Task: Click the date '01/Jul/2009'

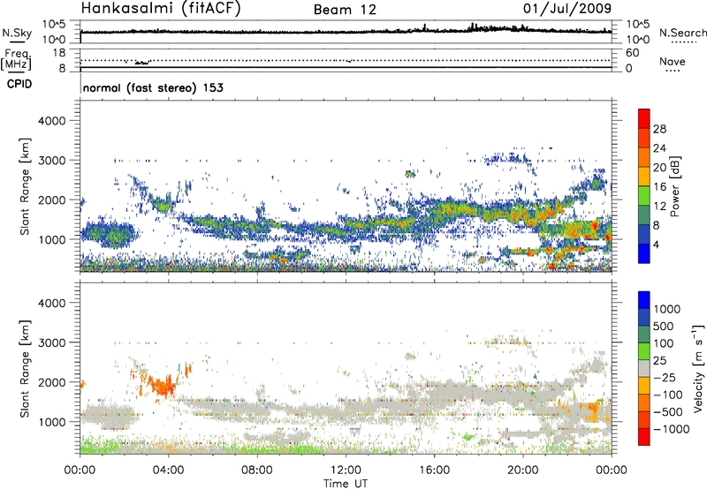Action: [x=567, y=8]
